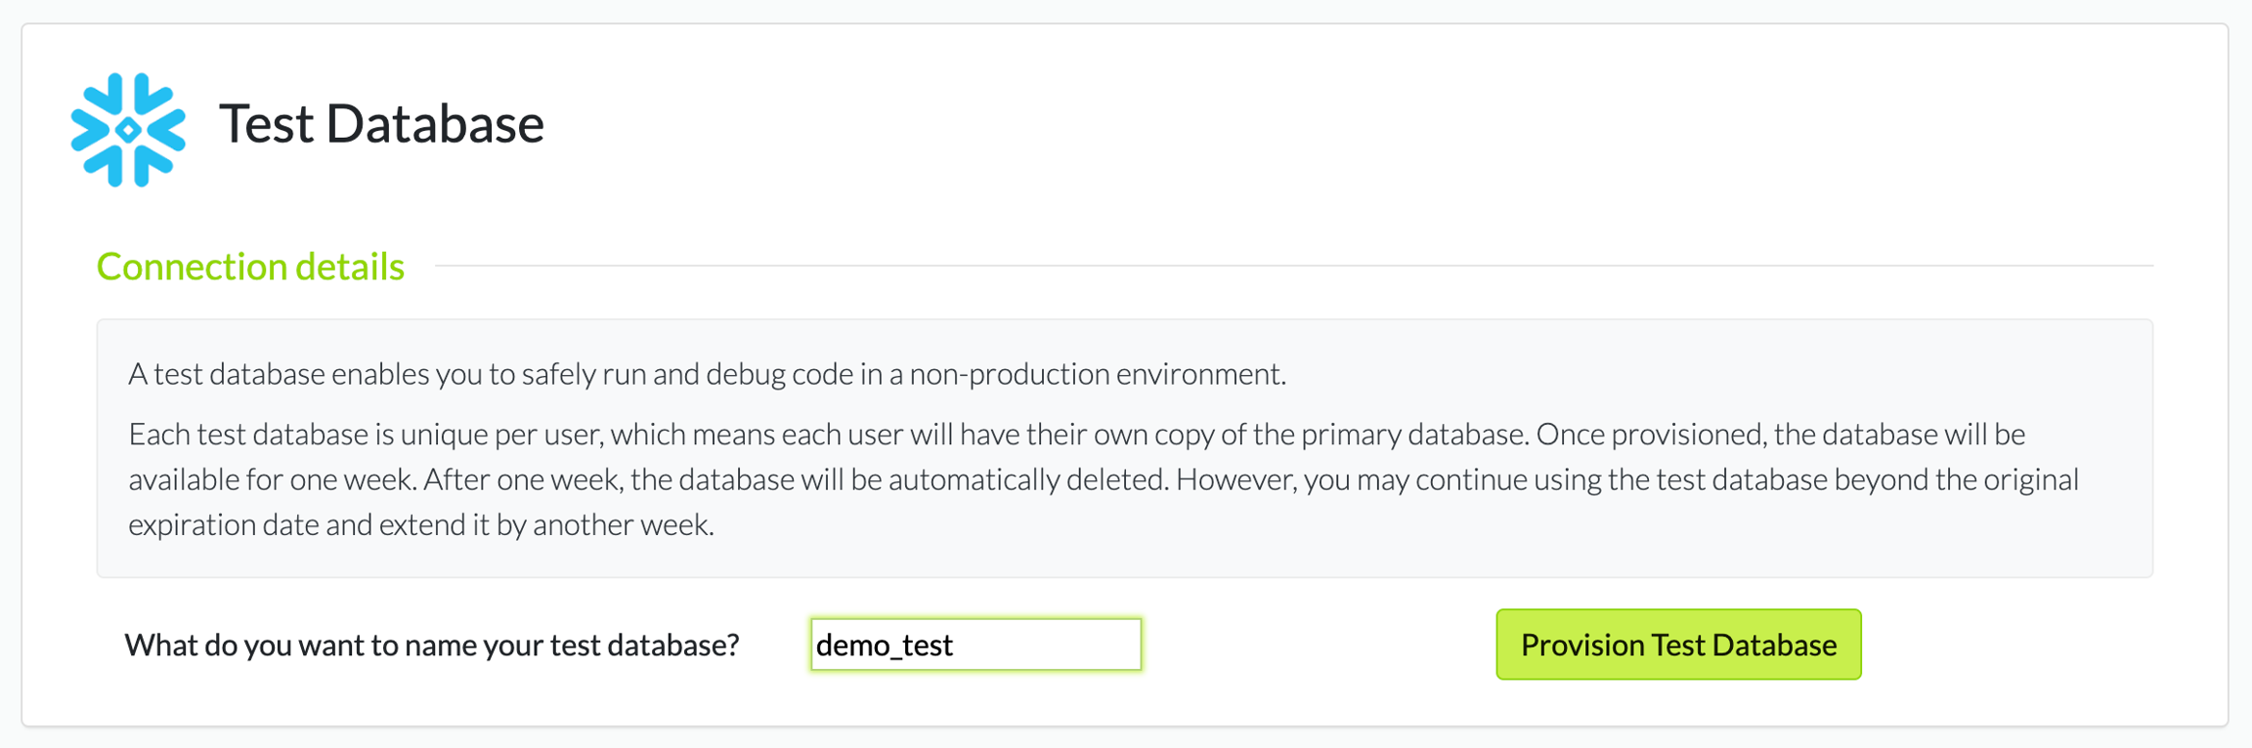Click the line mentioning "automatically deleted"
The image size is (2252, 748).
click(1103, 479)
